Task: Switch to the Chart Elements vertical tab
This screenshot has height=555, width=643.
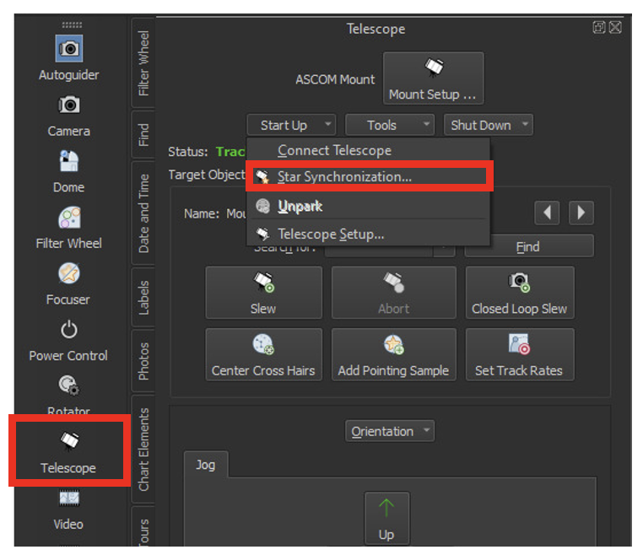Action: pyautogui.click(x=144, y=449)
